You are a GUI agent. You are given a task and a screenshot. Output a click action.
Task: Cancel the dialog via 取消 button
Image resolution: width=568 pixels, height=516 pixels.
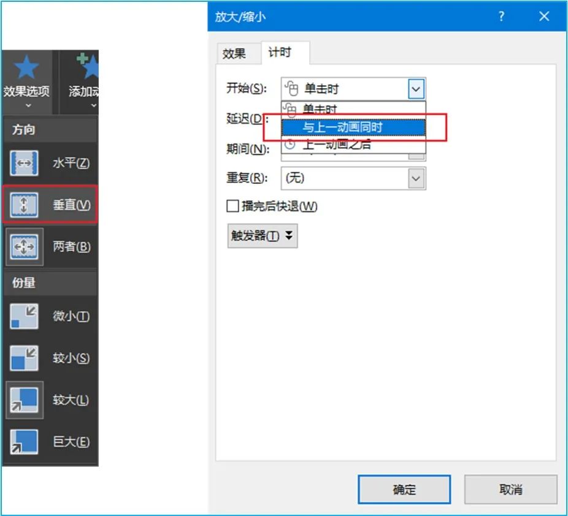[512, 489]
